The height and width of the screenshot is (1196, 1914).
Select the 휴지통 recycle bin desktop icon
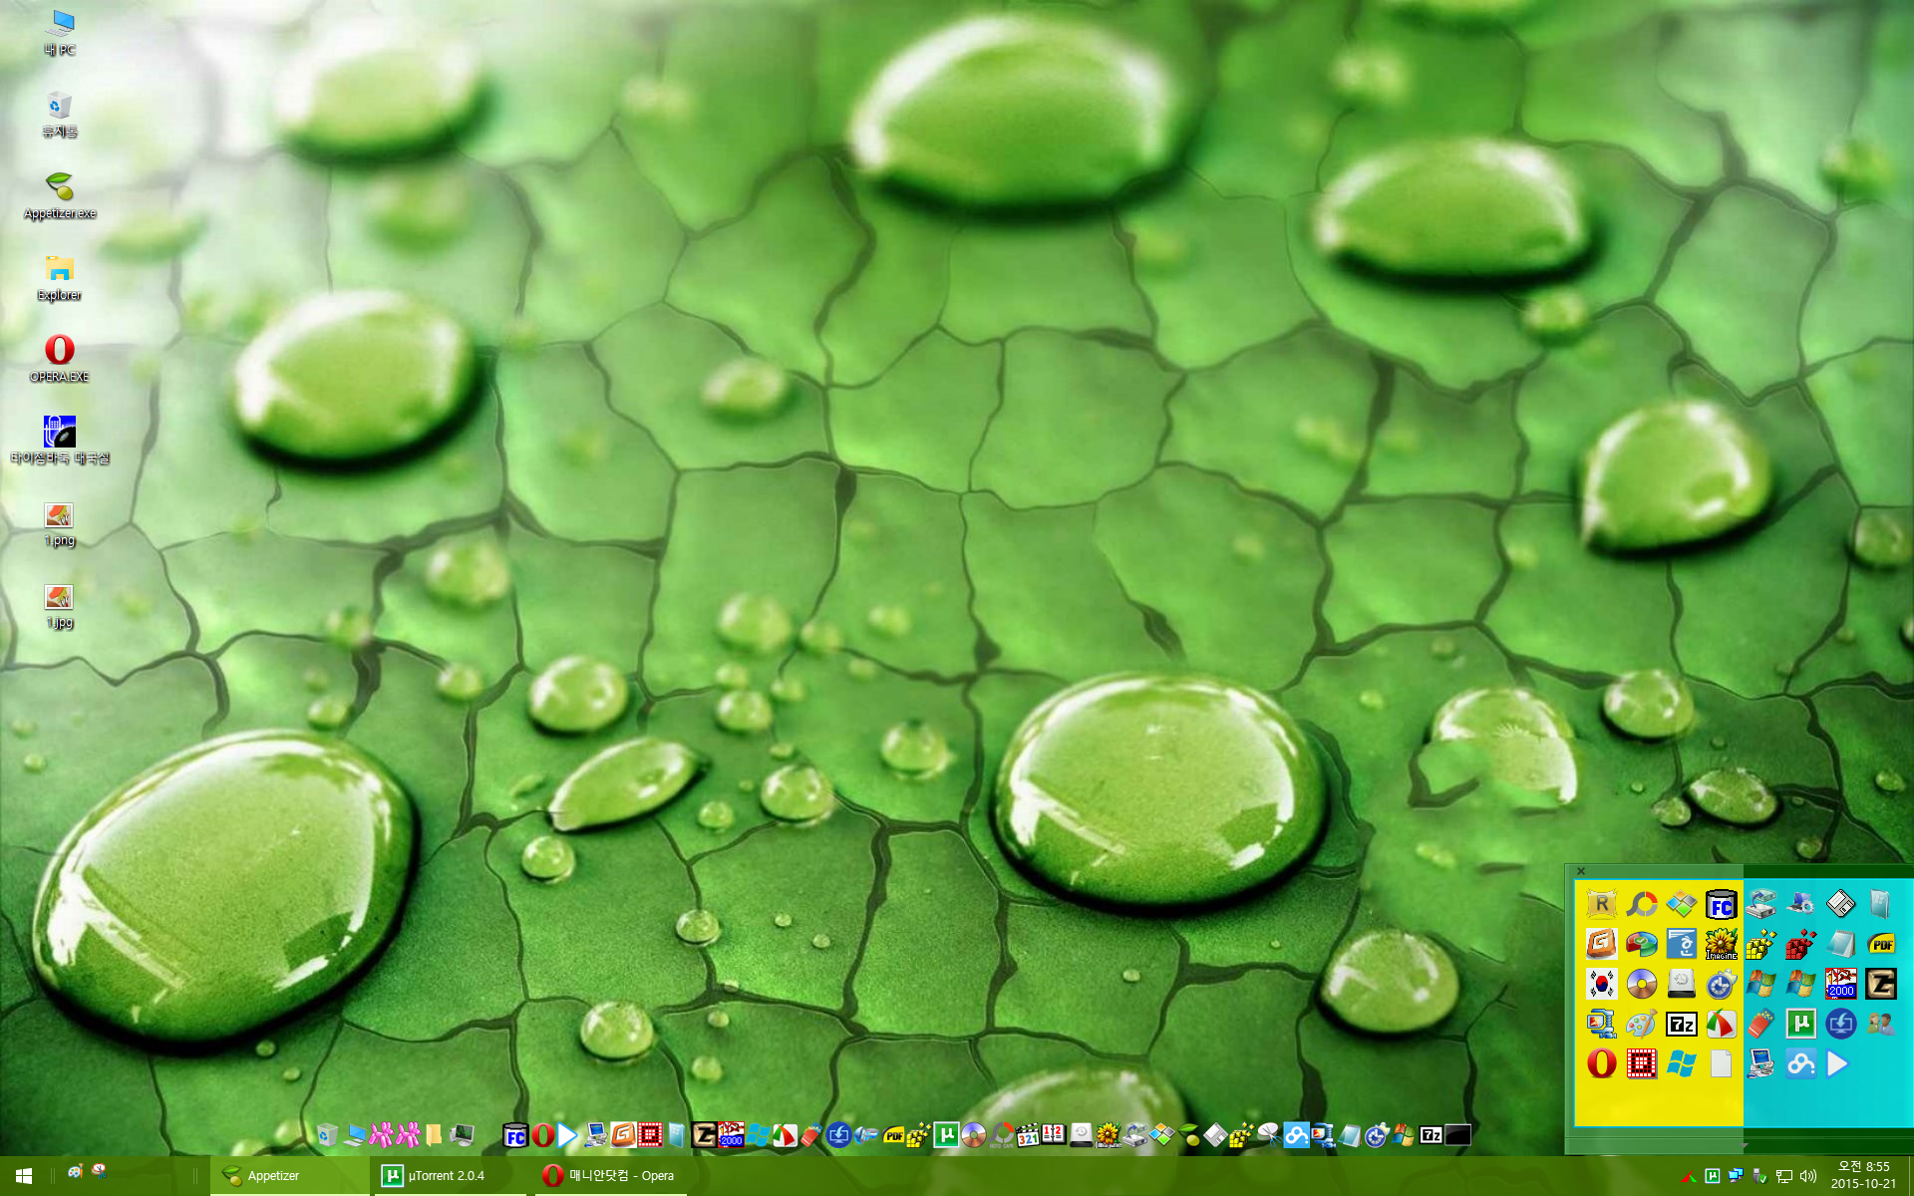click(x=60, y=114)
